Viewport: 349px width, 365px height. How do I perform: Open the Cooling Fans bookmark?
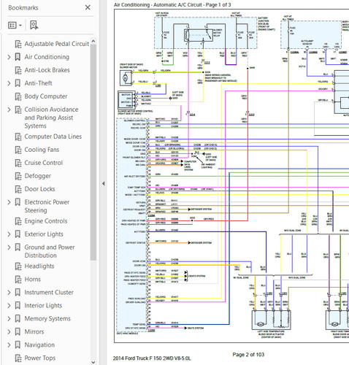pyautogui.click(x=42, y=150)
